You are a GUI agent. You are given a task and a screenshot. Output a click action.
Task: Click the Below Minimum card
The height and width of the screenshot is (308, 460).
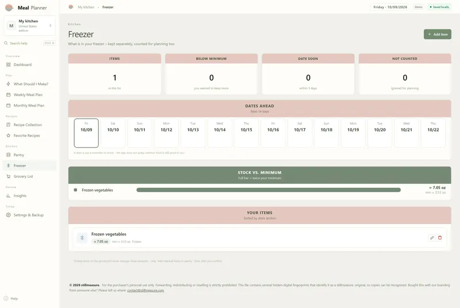click(x=211, y=74)
